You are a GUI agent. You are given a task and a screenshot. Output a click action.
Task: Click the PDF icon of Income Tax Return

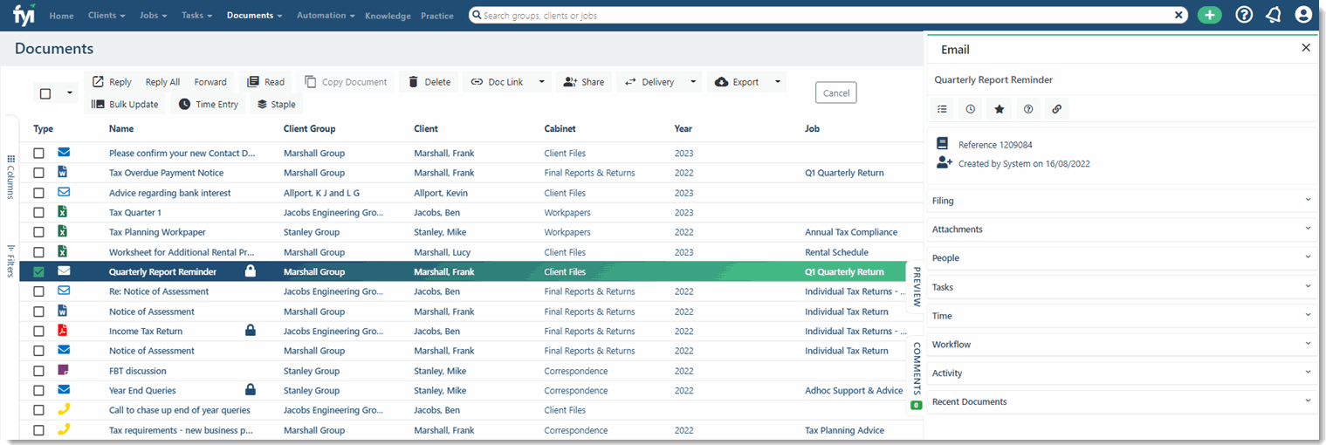pyautogui.click(x=63, y=331)
